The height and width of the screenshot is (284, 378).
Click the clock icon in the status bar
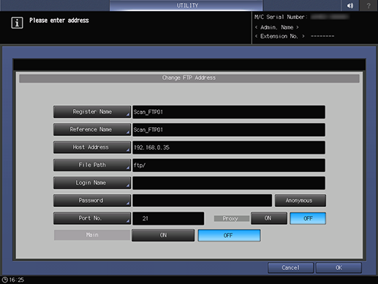tap(4, 280)
